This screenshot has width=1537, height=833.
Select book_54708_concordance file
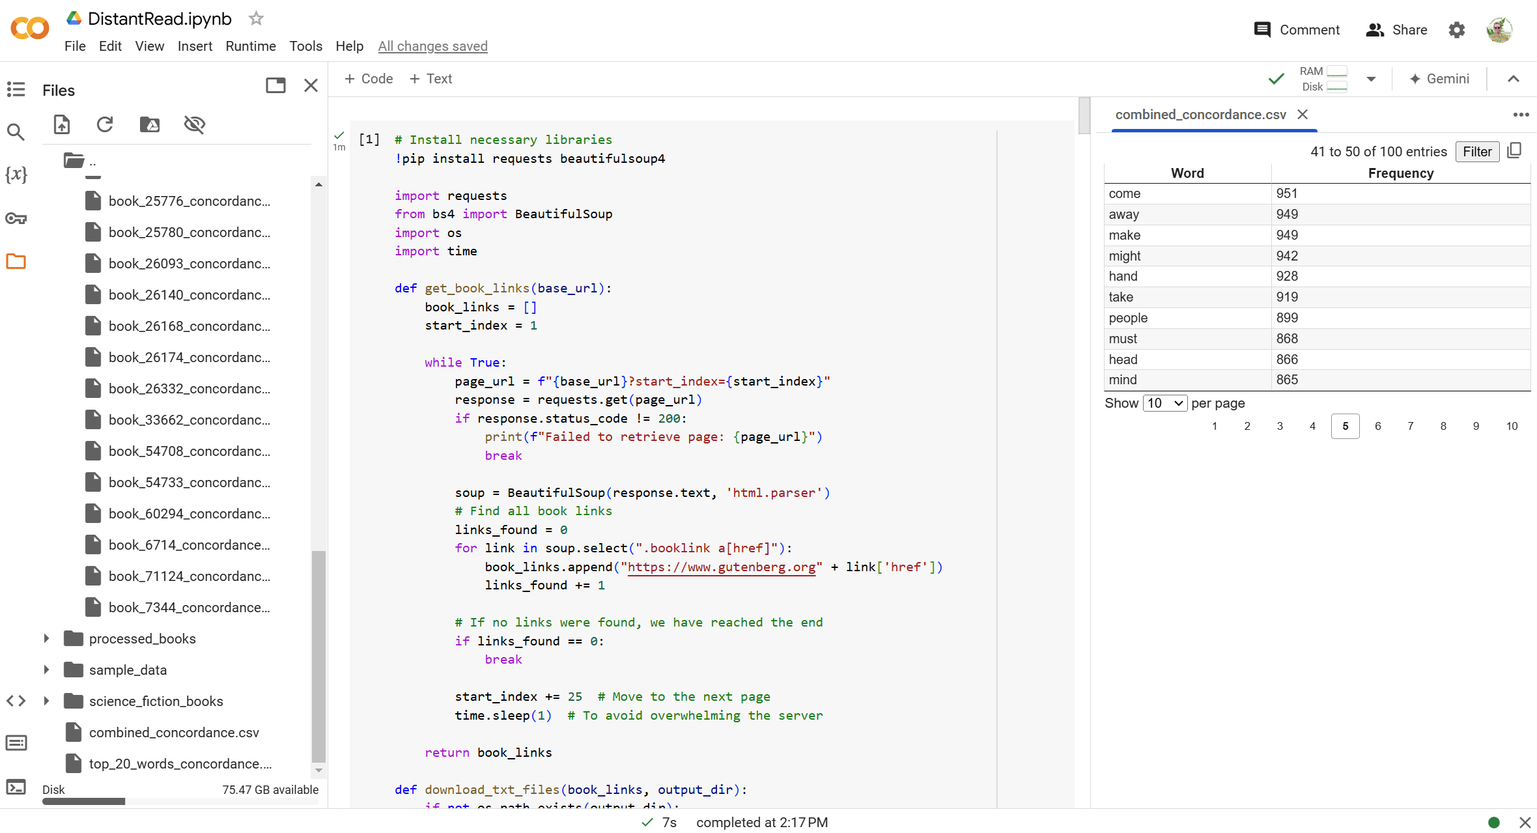point(190,451)
